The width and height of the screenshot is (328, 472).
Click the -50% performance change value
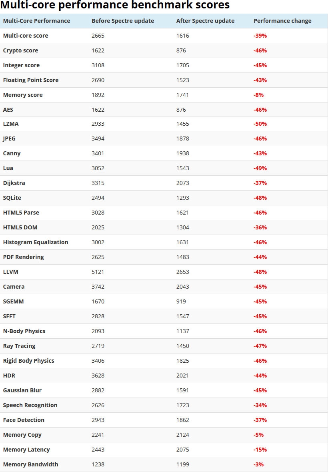tap(260, 124)
